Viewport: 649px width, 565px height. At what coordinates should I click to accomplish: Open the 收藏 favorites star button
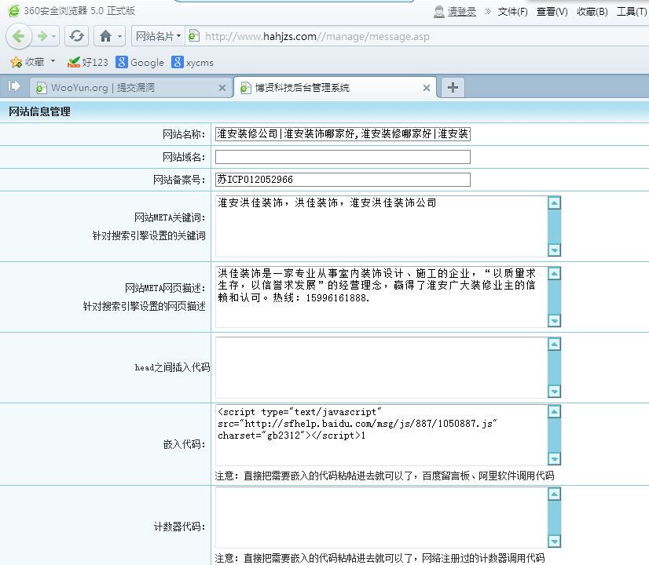coord(27,62)
